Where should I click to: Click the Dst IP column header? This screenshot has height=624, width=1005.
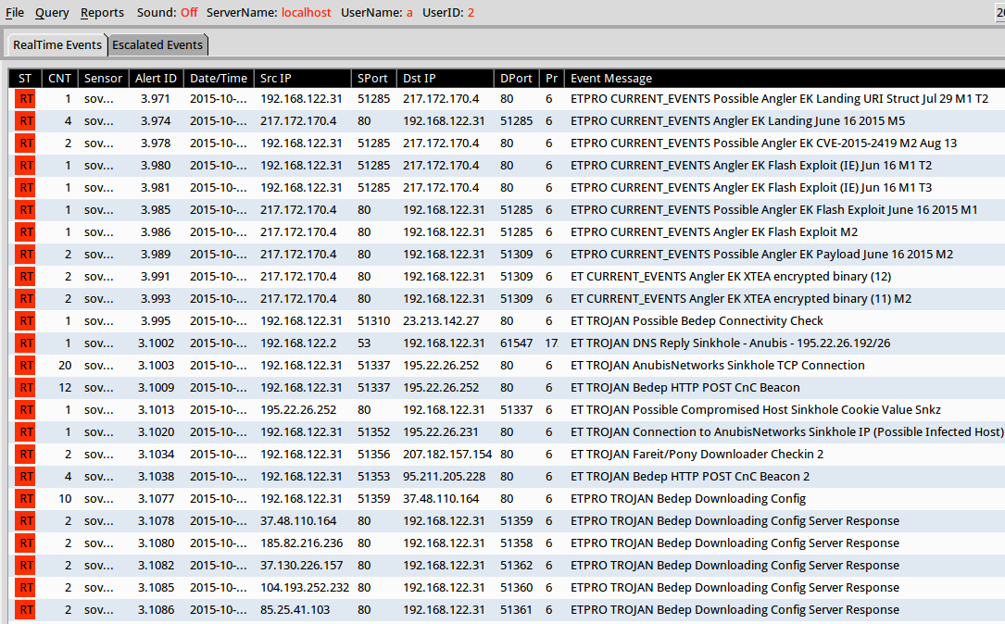[x=420, y=79]
